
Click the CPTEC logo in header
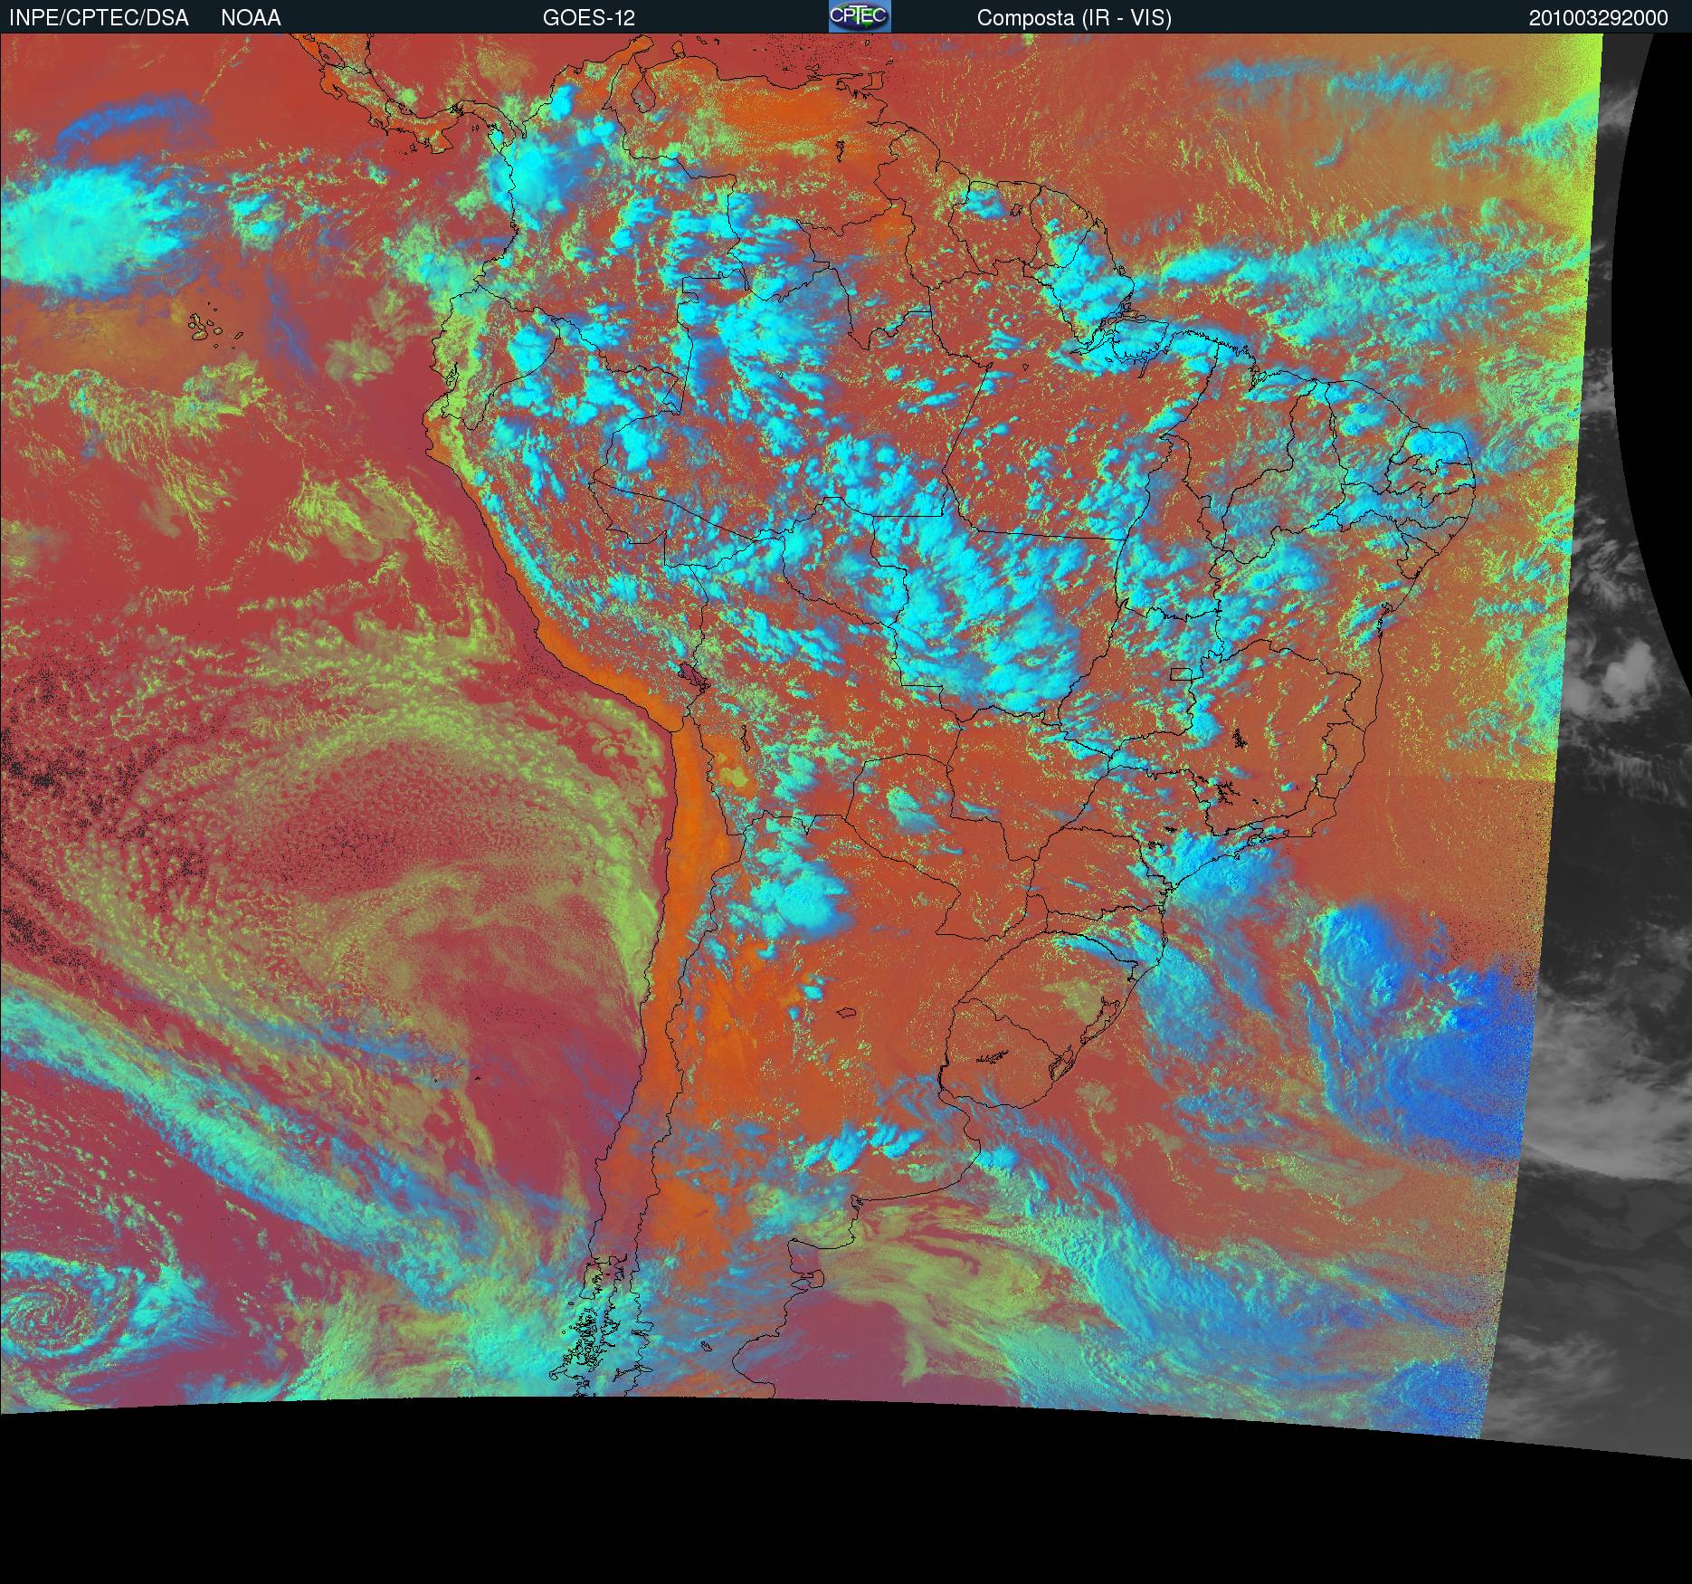860,16
